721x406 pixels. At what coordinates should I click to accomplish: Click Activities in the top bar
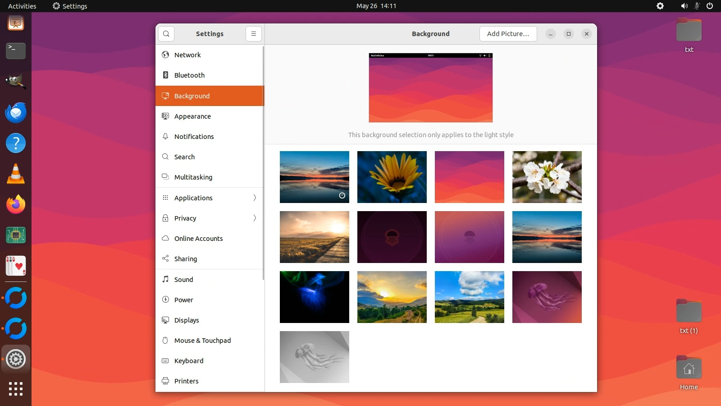click(22, 6)
